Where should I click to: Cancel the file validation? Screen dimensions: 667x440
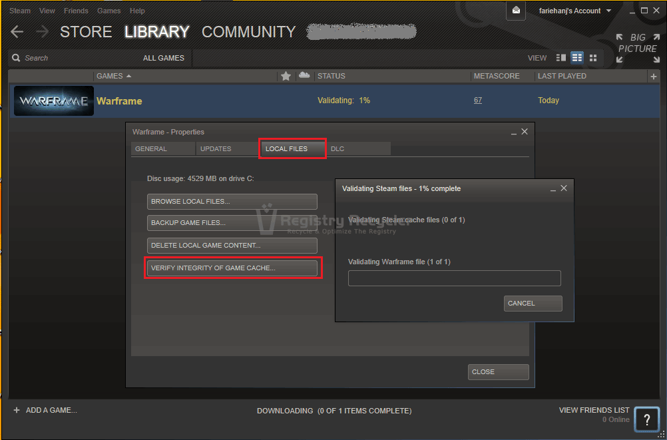point(533,304)
